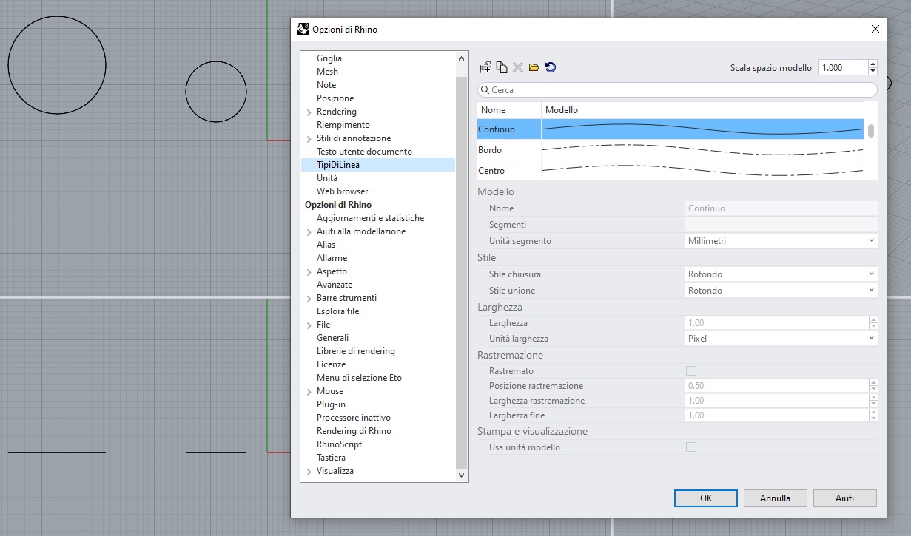This screenshot has height=536, width=911.
Task: Click the copy linetype icon
Action: [502, 67]
